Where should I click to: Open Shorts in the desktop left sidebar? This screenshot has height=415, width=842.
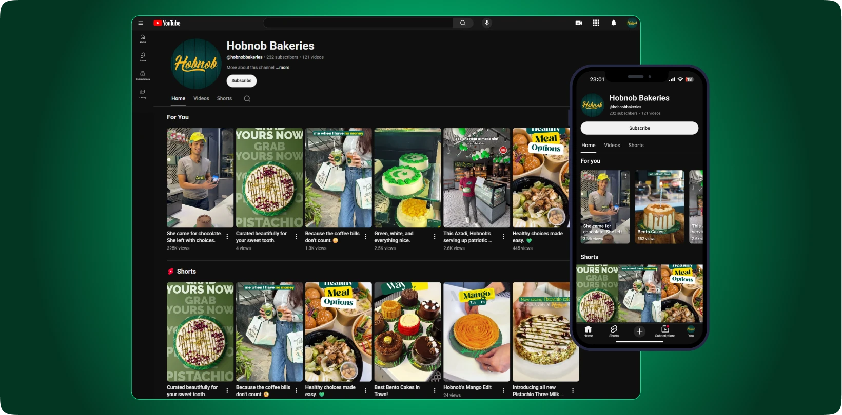click(x=143, y=57)
